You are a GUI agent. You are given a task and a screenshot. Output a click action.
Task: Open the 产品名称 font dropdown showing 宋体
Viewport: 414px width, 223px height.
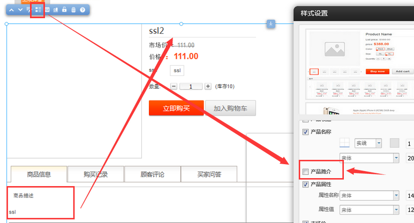pyautogui.click(x=370, y=158)
